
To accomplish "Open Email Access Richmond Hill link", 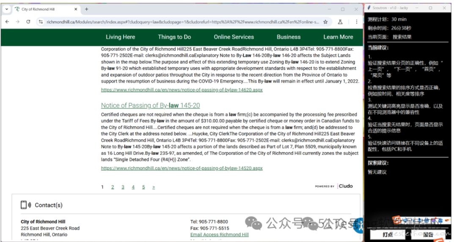I will [x=220, y=235].
